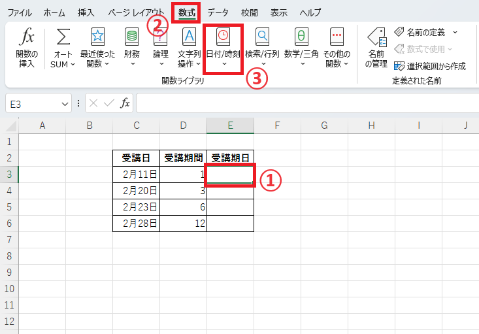Expand the 文字列操作 dropdown chevron
Viewport: 479px width, 334px height.
tap(198, 64)
